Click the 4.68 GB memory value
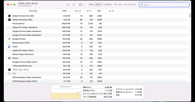Screen dimensions: 195x102 pyautogui.click(x=66, y=16)
